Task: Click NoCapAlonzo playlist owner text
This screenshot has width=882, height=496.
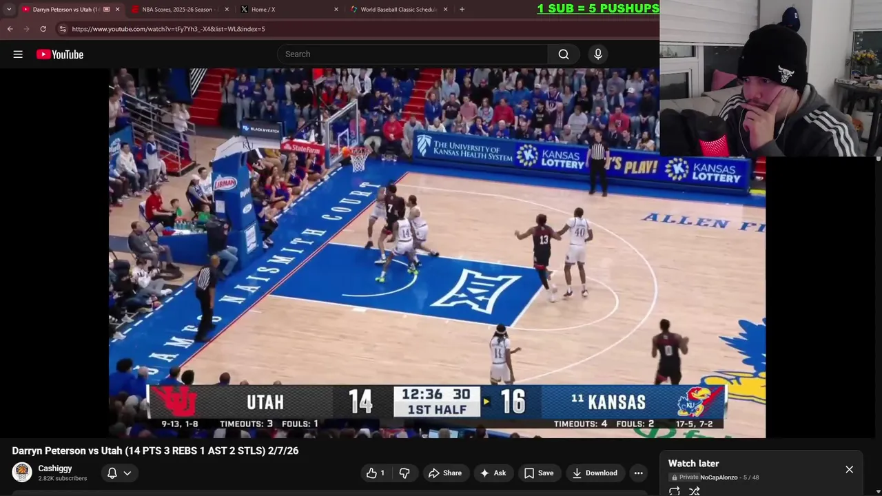Action: [719, 477]
